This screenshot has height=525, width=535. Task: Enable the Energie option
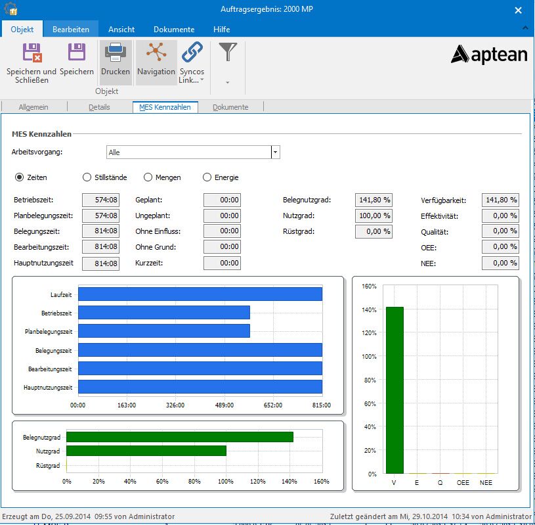point(207,177)
